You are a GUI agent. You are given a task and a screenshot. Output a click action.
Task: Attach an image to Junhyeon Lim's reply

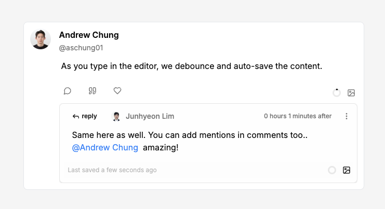(347, 170)
